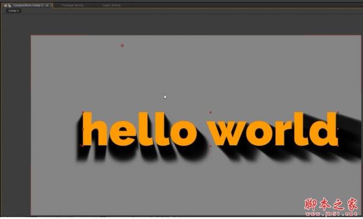
Task: Close the Composition Comp 1 panel tab
Action: pos(51,5)
